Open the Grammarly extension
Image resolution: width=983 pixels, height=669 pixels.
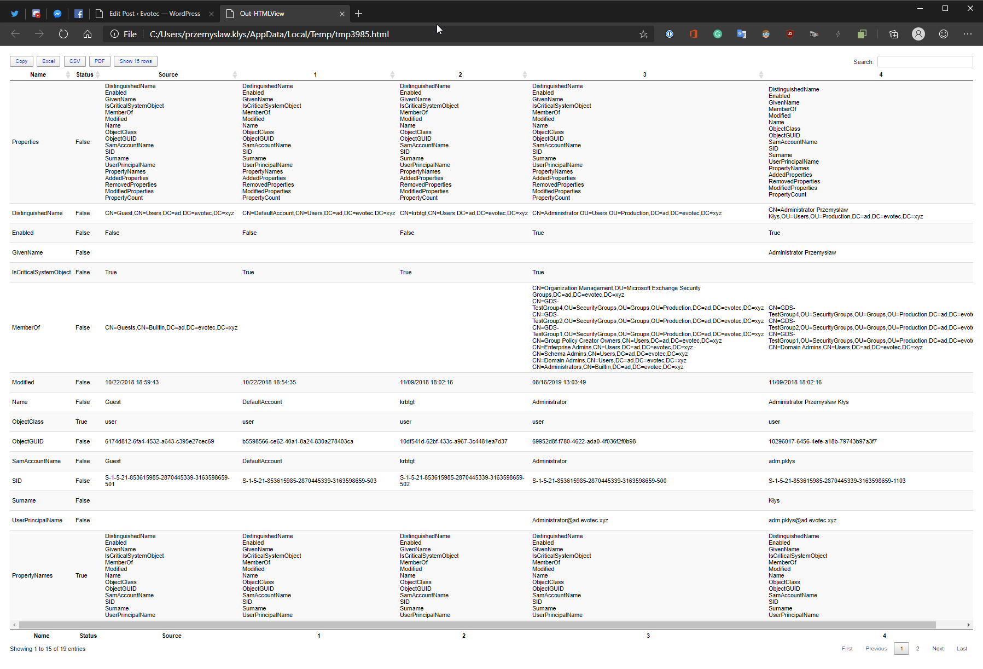tap(717, 34)
